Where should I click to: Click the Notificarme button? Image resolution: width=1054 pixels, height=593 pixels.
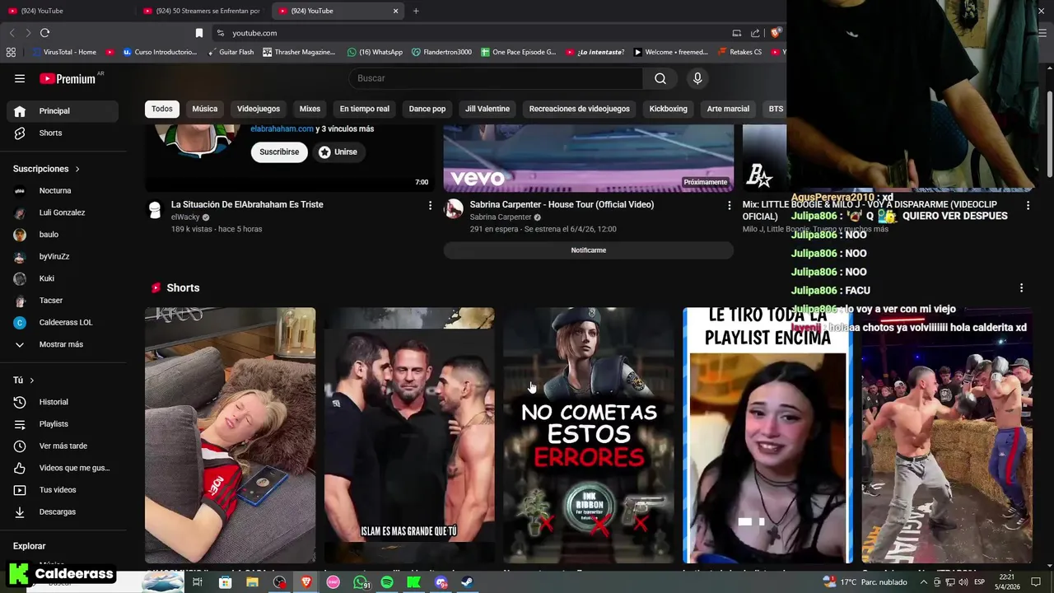pyautogui.click(x=589, y=250)
